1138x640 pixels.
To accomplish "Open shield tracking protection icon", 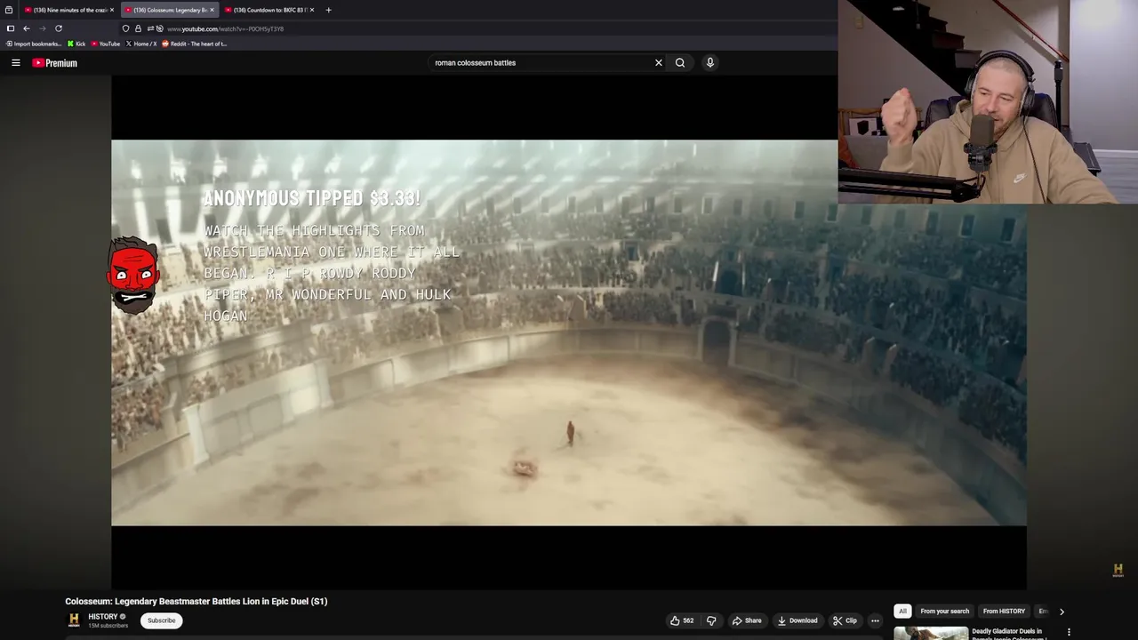I will 125,28.
